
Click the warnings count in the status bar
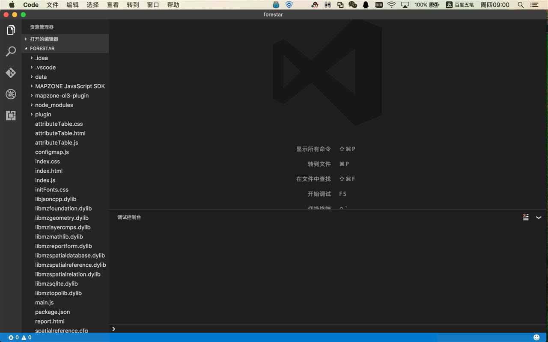coord(27,337)
